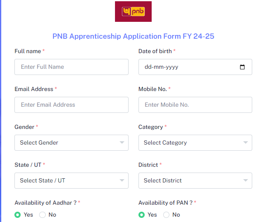Click into the Enter Mobile No. field

pyautogui.click(x=195, y=105)
